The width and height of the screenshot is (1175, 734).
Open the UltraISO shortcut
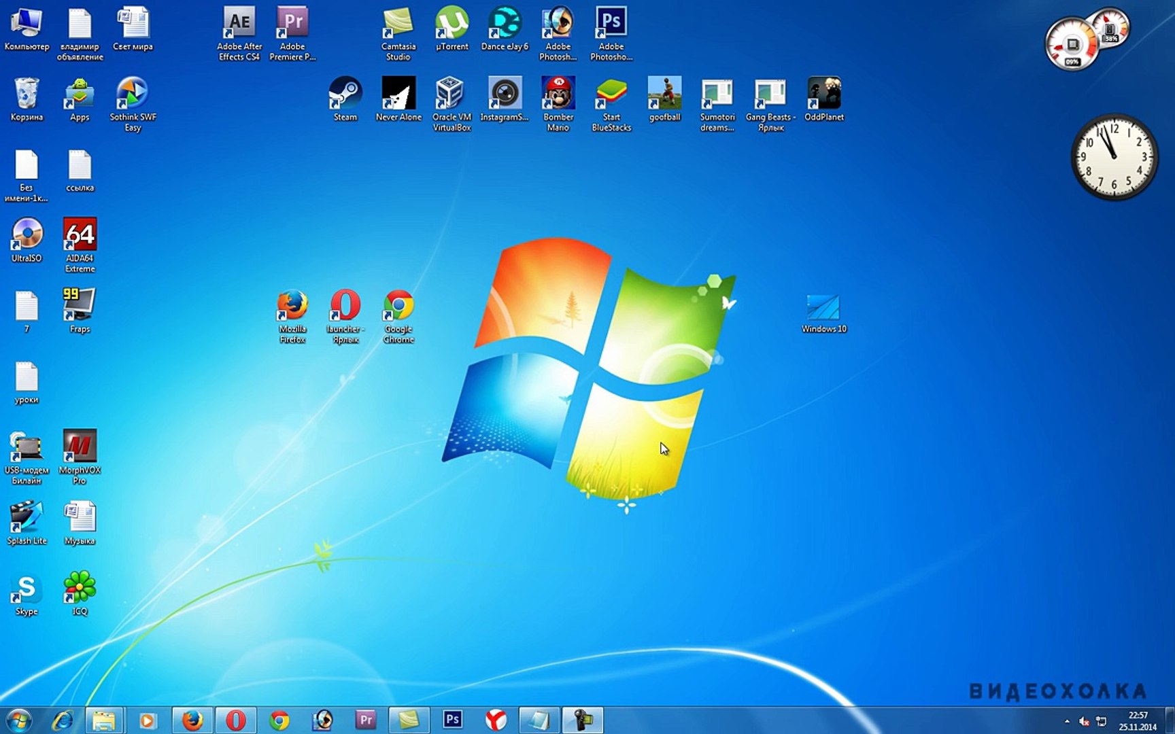(x=27, y=240)
